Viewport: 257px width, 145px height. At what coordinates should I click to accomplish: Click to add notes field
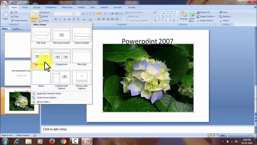147,129
